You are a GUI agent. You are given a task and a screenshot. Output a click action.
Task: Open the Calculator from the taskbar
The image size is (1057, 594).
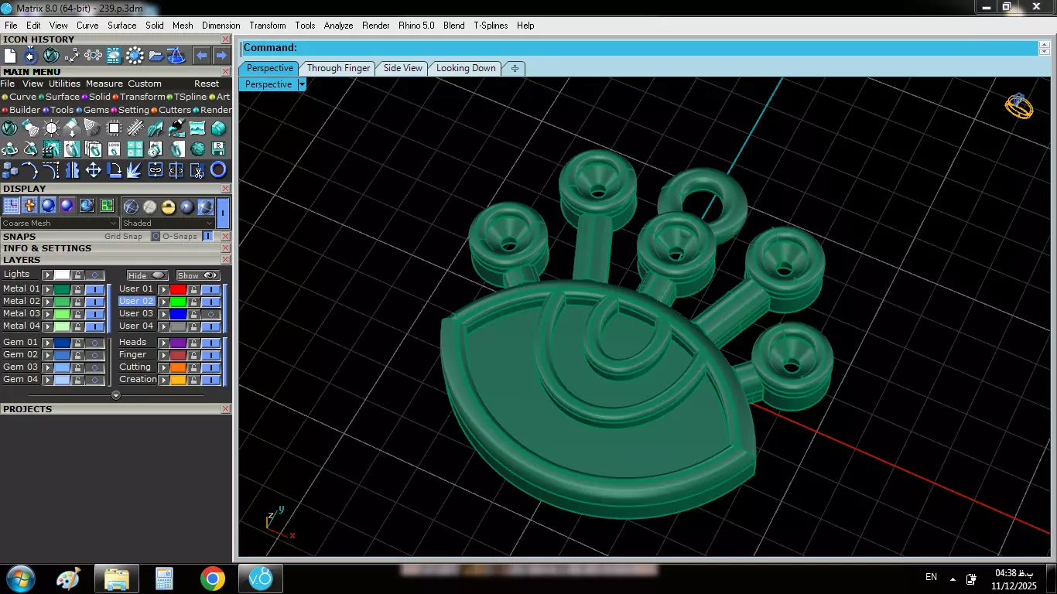coord(164,579)
